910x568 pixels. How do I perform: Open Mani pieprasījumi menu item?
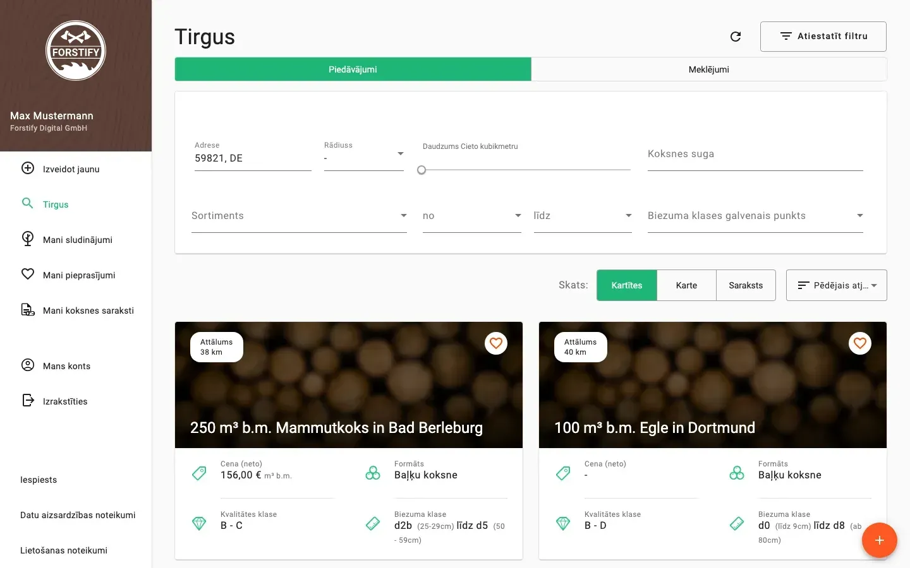(76, 275)
